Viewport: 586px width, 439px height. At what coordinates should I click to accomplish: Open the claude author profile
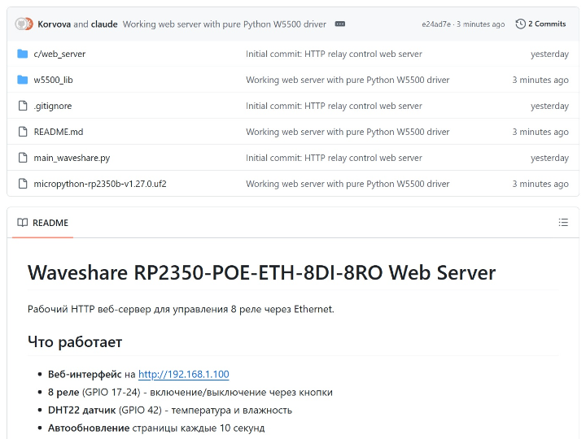click(x=104, y=24)
